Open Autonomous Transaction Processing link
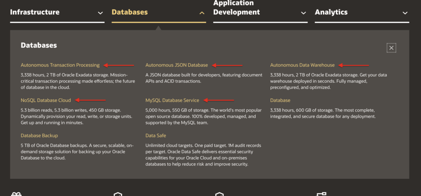The image size is (421, 196). (x=60, y=65)
